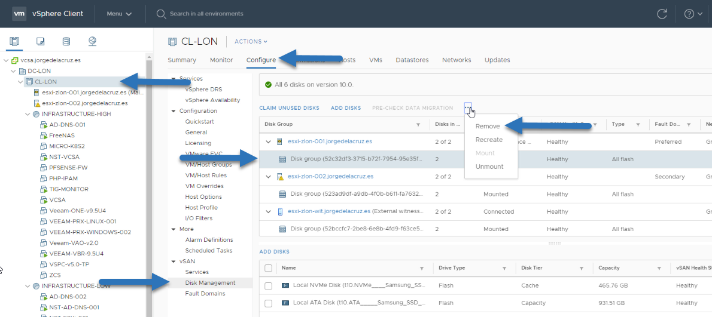The height and width of the screenshot is (317, 712).
Task: Open the VMs tab
Action: point(376,60)
